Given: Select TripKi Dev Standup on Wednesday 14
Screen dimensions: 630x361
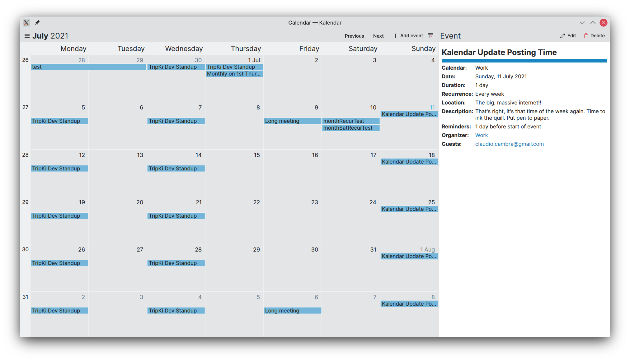Looking at the screenshot, I should click(x=176, y=169).
